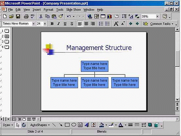Select the Oval drawing tool
The height and width of the screenshot is (136, 181).
click(x=74, y=125)
